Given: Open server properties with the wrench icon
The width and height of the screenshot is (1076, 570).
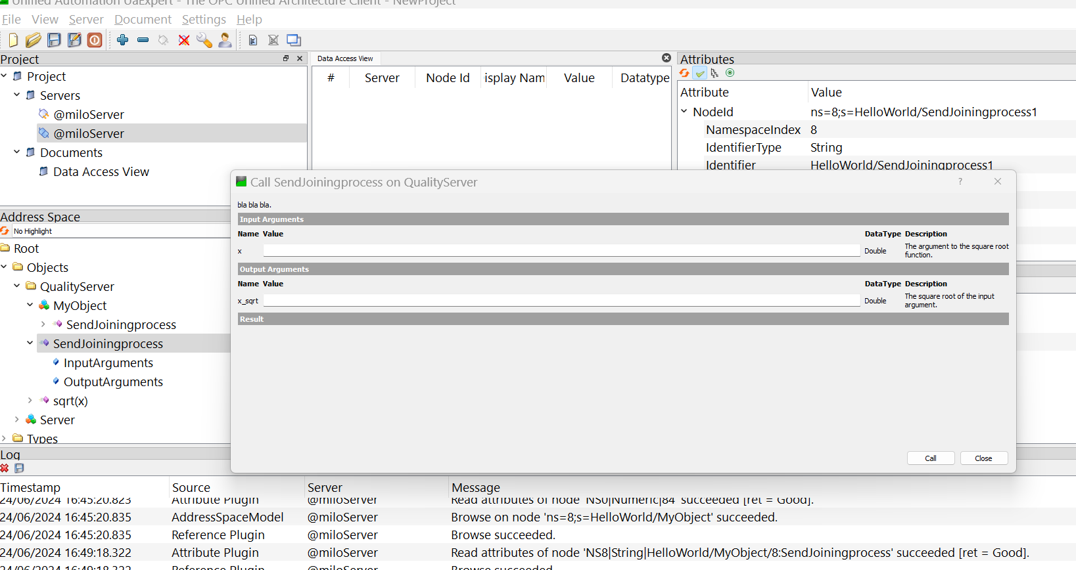Looking at the screenshot, I should tap(204, 40).
